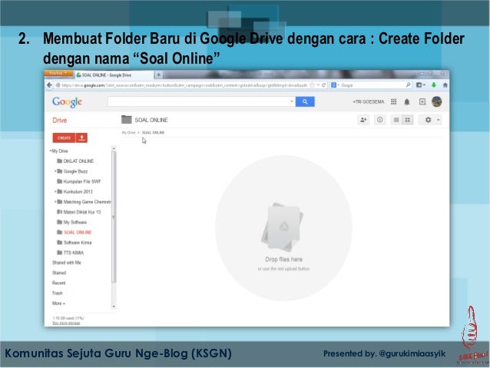The width and height of the screenshot is (490, 368).
Task: Click the magnifier in browser search box
Action: 408,85
